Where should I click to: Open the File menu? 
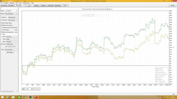pos(2,3)
